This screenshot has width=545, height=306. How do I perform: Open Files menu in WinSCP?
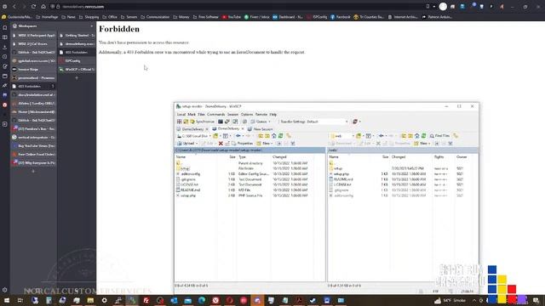[x=201, y=114]
